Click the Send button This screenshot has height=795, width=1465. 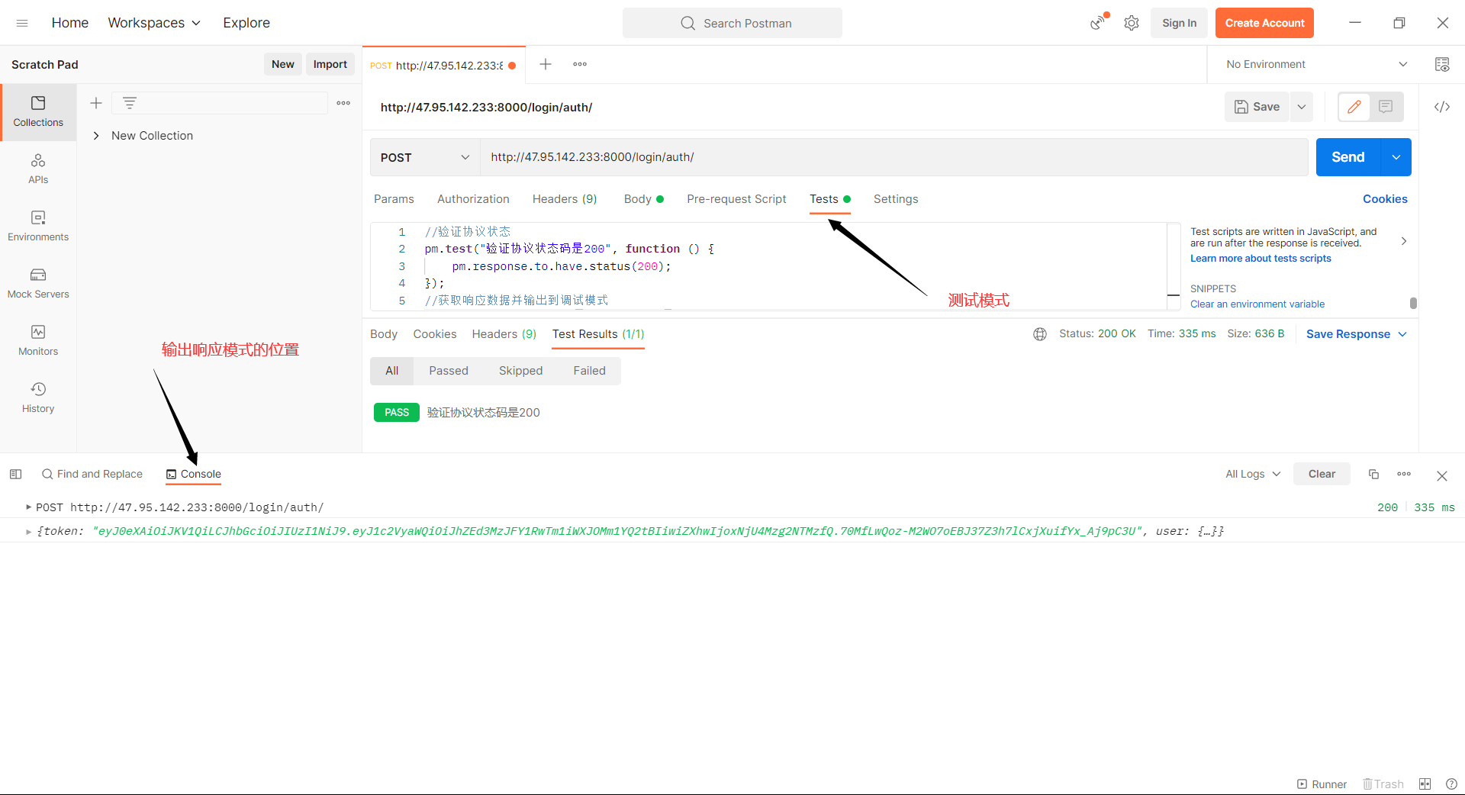click(x=1348, y=157)
